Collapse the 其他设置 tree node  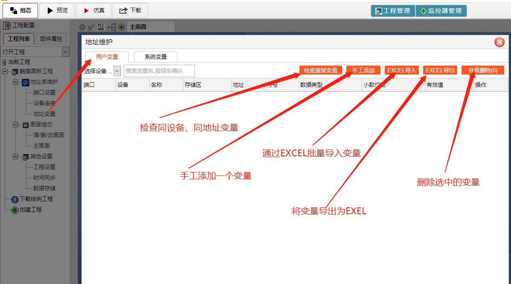click(15, 157)
